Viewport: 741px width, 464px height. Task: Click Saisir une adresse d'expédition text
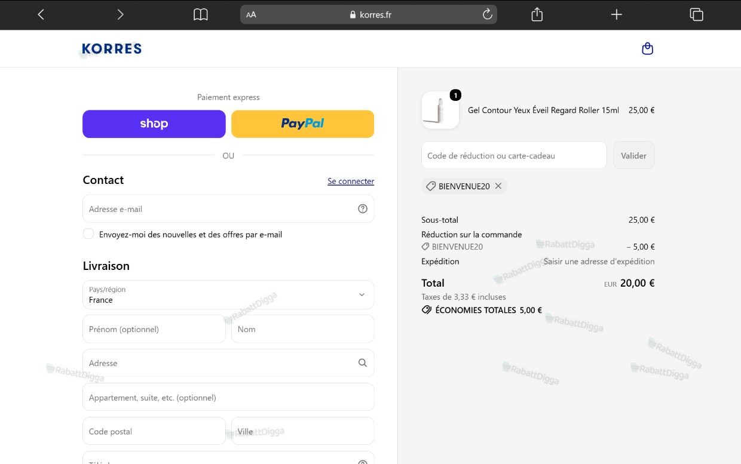tap(599, 261)
